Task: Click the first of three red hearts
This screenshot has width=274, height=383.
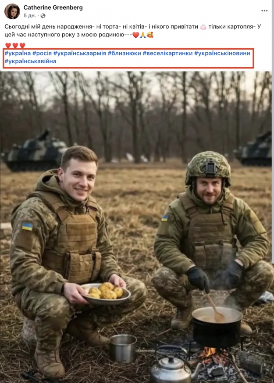Action: pyautogui.click(x=8, y=45)
